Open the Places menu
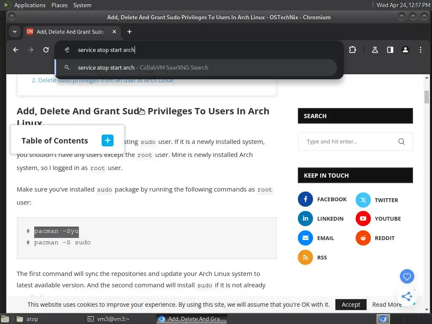Image resolution: width=432 pixels, height=324 pixels. 59,5
